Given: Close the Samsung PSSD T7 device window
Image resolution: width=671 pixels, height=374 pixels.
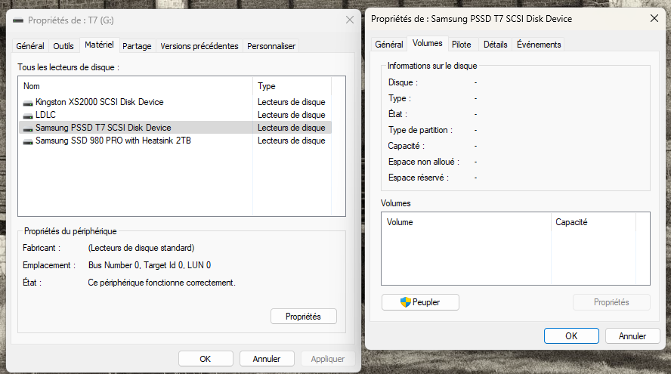Looking at the screenshot, I should click(x=654, y=18).
